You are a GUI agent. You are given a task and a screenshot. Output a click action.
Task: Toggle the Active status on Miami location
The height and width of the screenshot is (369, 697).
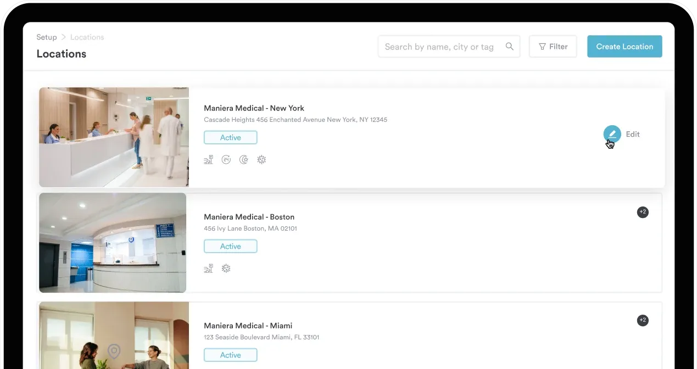[x=230, y=355]
